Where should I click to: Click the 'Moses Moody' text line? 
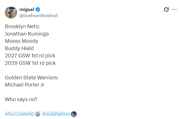click(x=22, y=41)
